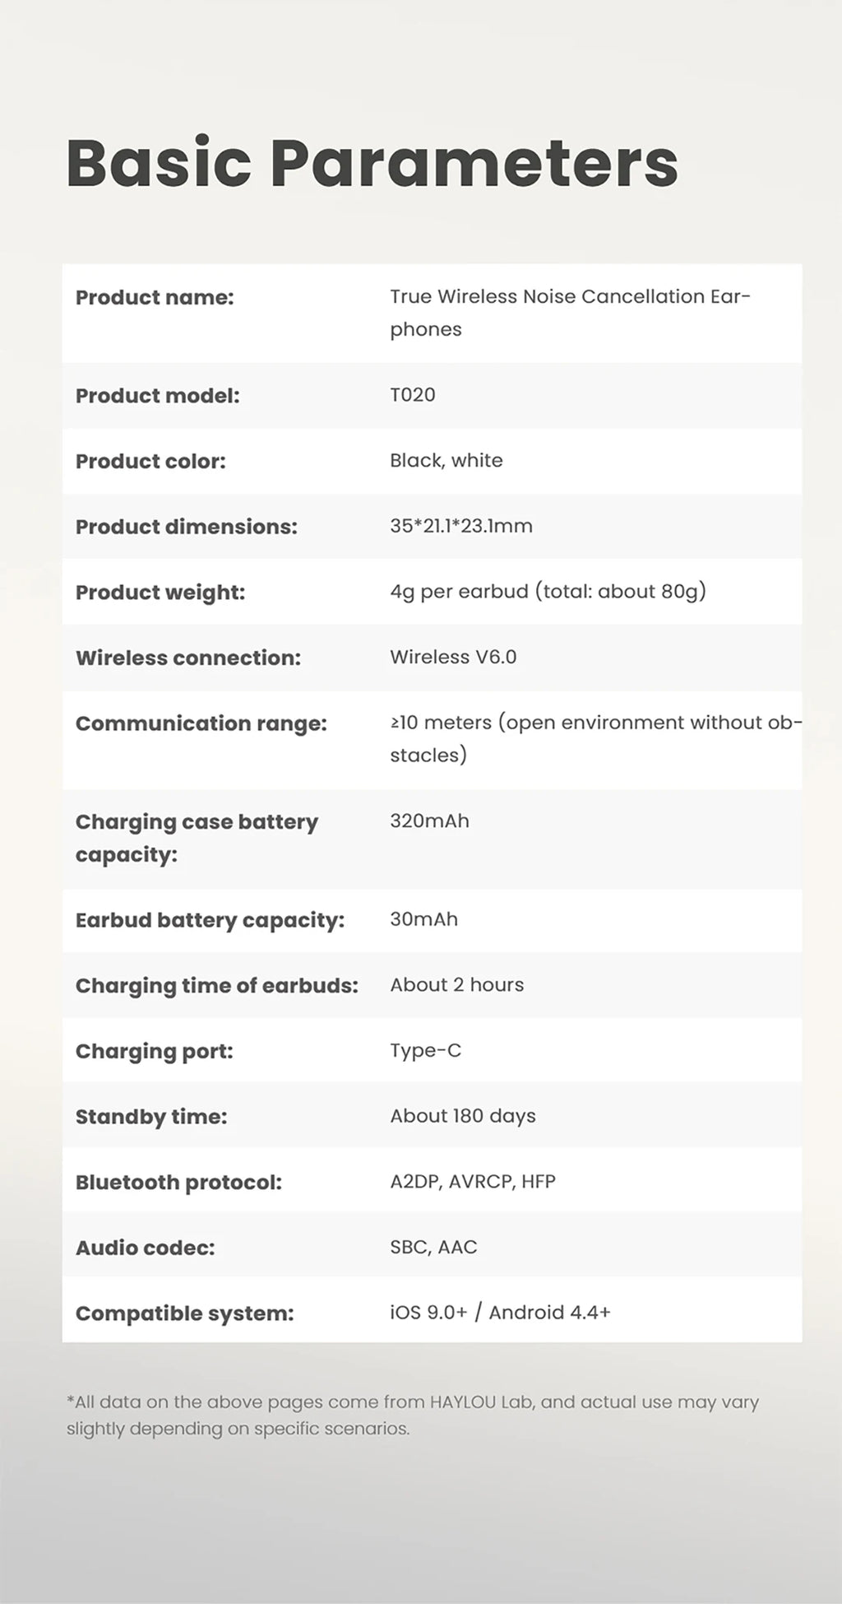The height and width of the screenshot is (1604, 842).
Task: Select the Wireless V6.0 connection value
Action: point(453,657)
